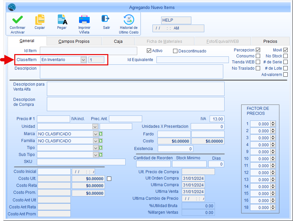Adjust the factor de precios 2 spinner
293x221 pixels.
(273, 131)
